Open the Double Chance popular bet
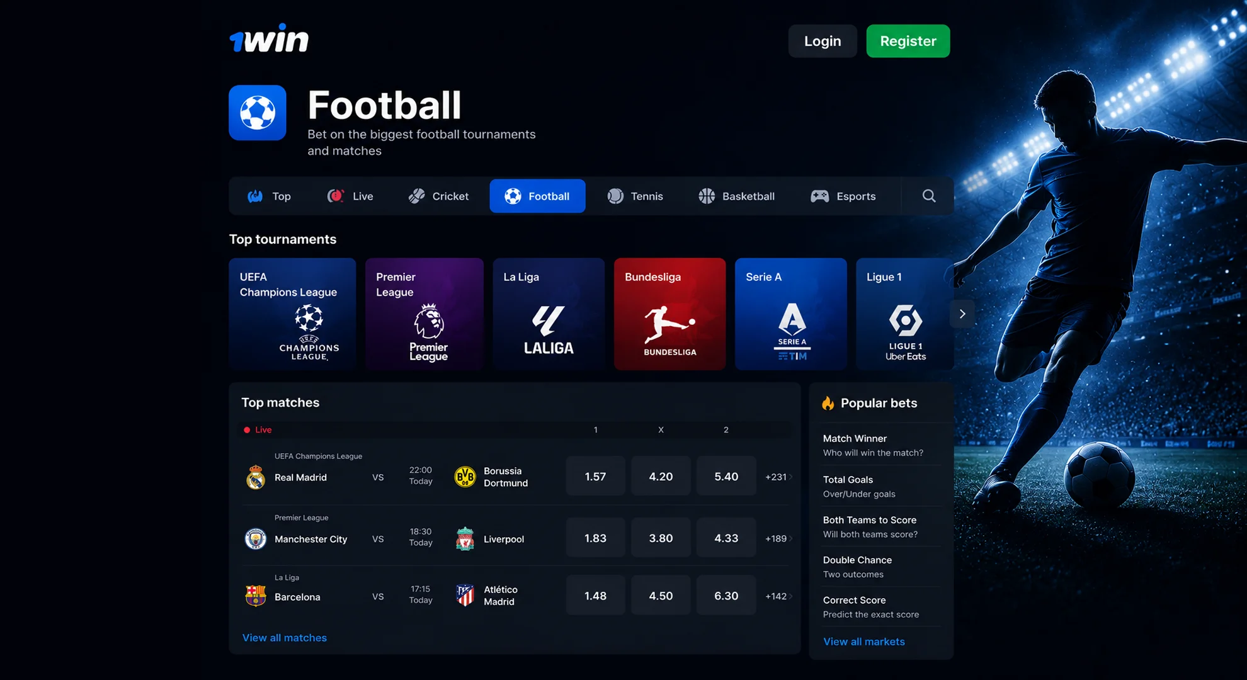This screenshot has height=680, width=1247. pos(881,567)
